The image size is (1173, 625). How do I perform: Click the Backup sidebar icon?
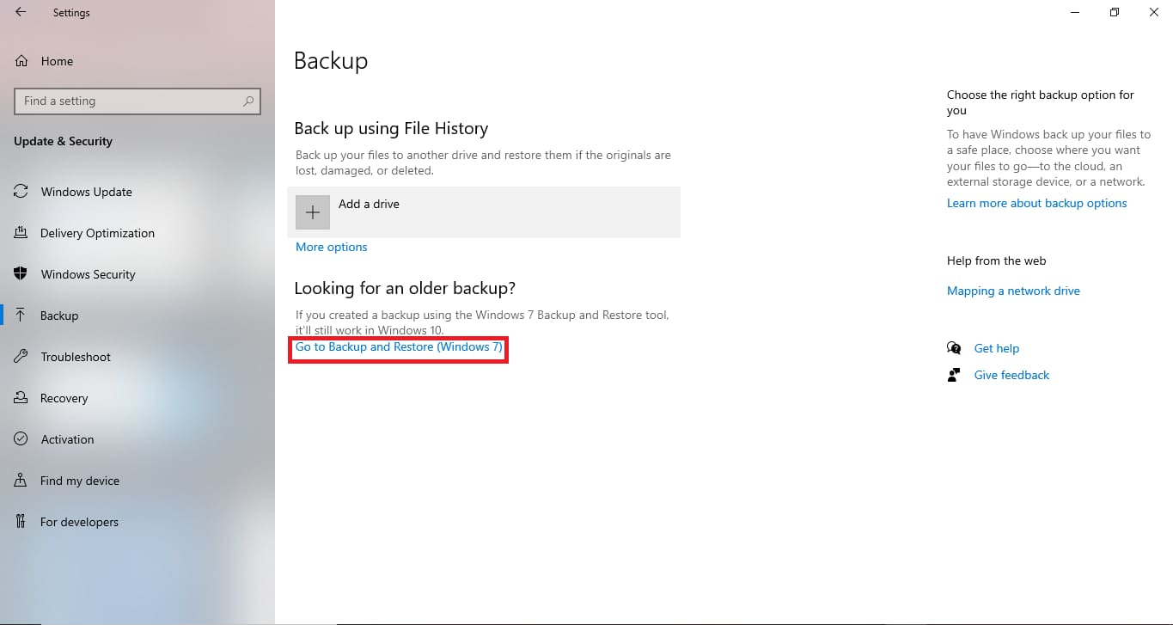[x=21, y=316]
